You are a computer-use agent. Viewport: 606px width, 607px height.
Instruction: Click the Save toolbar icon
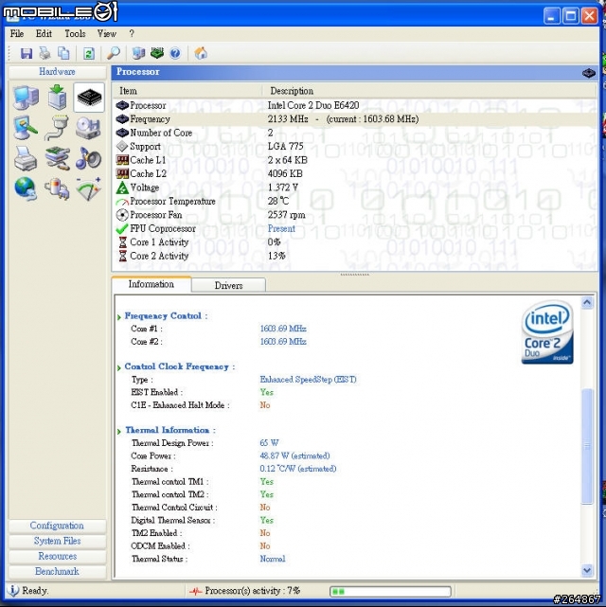[27, 53]
